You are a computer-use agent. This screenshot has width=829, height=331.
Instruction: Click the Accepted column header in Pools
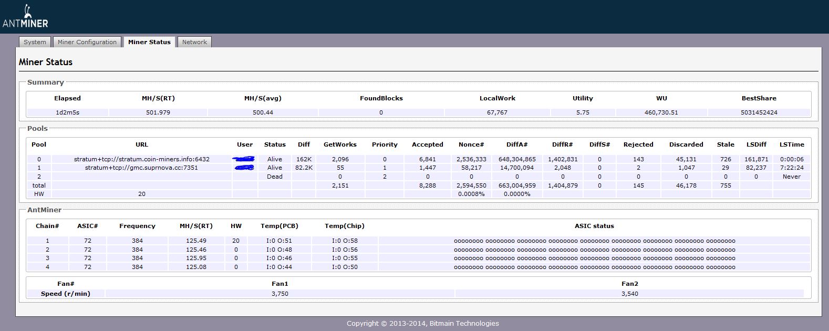pyautogui.click(x=427, y=144)
